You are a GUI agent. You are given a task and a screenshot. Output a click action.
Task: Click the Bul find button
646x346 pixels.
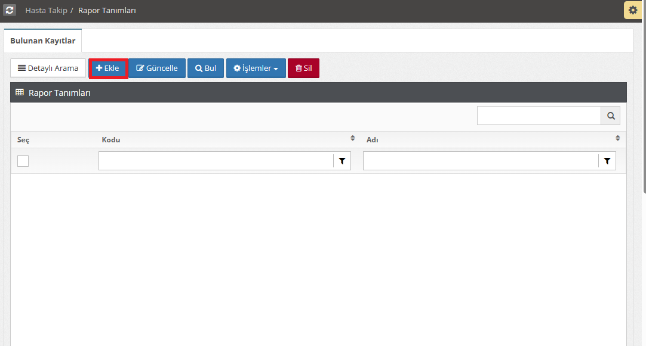tap(205, 68)
